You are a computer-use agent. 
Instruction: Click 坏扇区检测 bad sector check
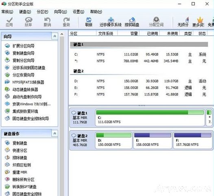point(22,165)
